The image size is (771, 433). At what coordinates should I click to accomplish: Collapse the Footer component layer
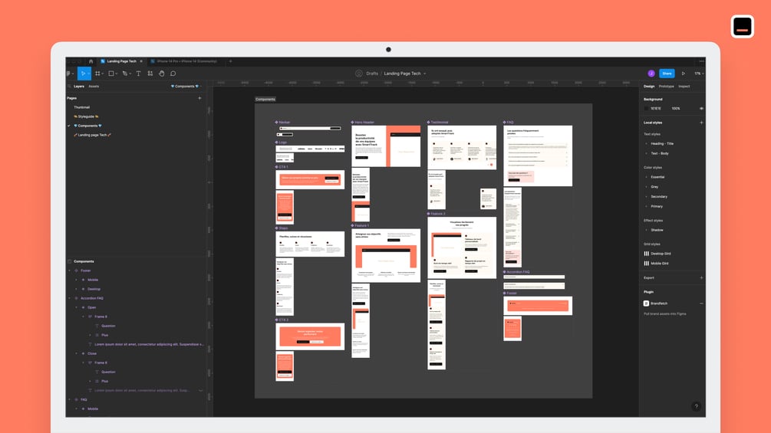point(69,271)
